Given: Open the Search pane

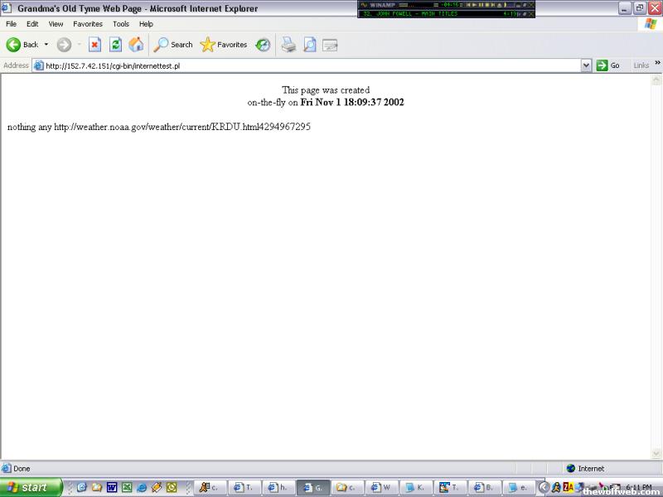Looking at the screenshot, I should click(x=172, y=45).
